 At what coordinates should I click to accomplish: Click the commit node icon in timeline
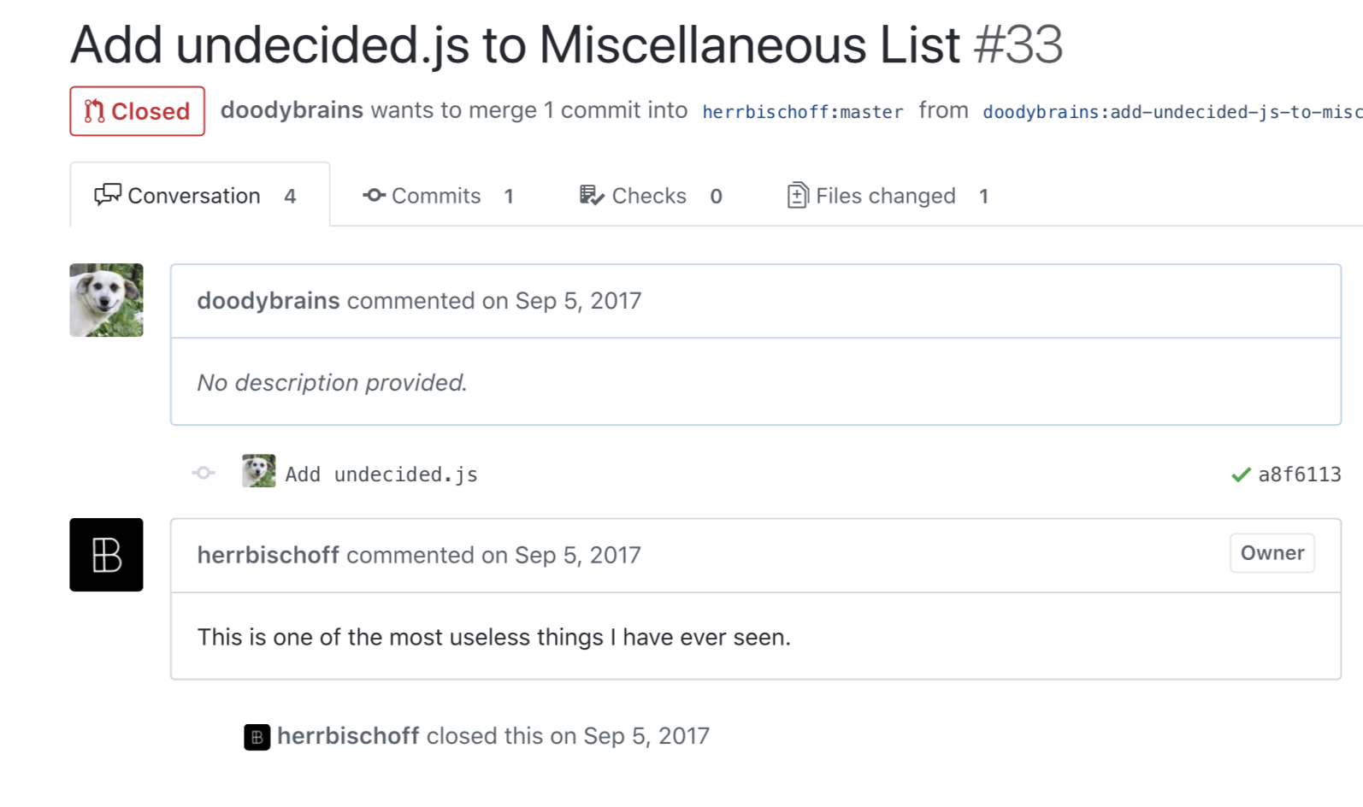click(204, 473)
